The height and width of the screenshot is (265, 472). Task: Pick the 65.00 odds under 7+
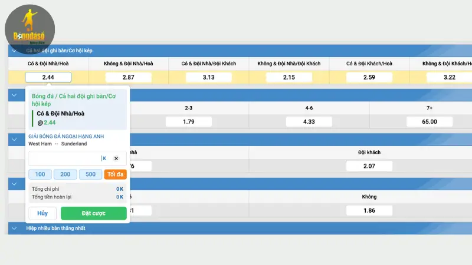(x=430, y=122)
